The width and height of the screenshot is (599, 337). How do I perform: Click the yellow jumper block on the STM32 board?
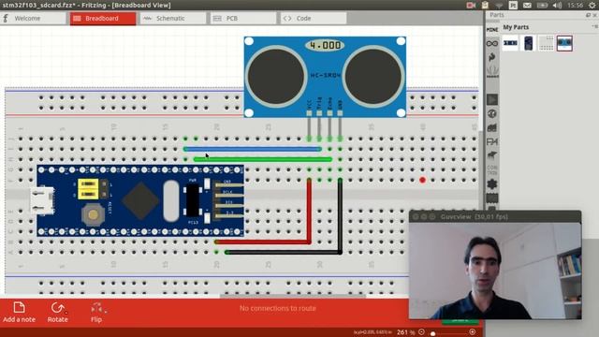click(x=88, y=189)
